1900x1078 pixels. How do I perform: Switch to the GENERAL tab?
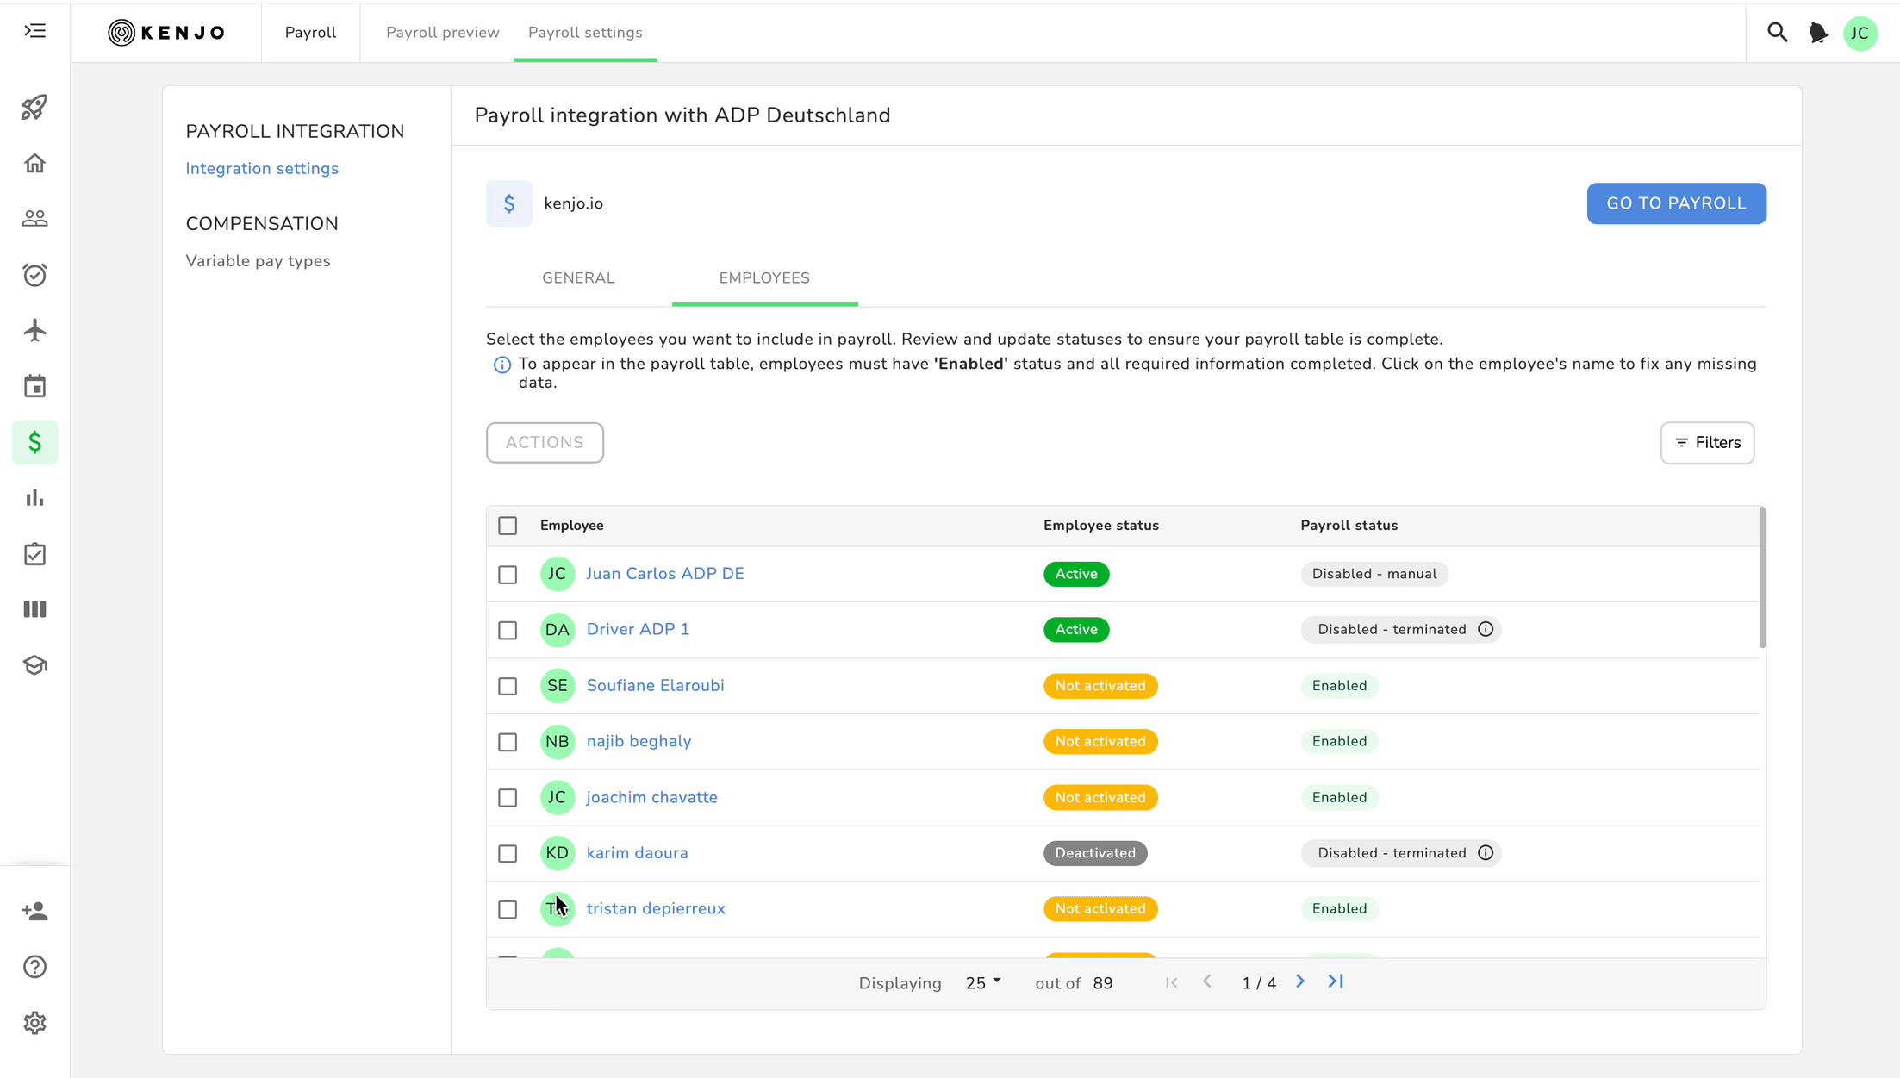(x=578, y=278)
